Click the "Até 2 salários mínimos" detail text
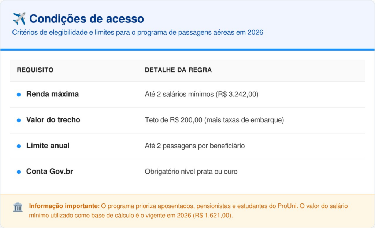This screenshot has width=375, height=228. (x=201, y=95)
